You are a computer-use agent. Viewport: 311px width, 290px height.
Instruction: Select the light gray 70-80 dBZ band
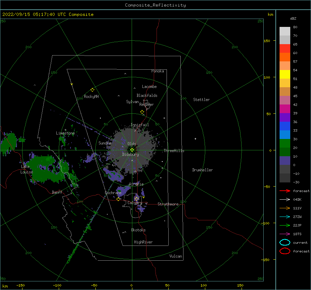pyautogui.click(x=285, y=31)
